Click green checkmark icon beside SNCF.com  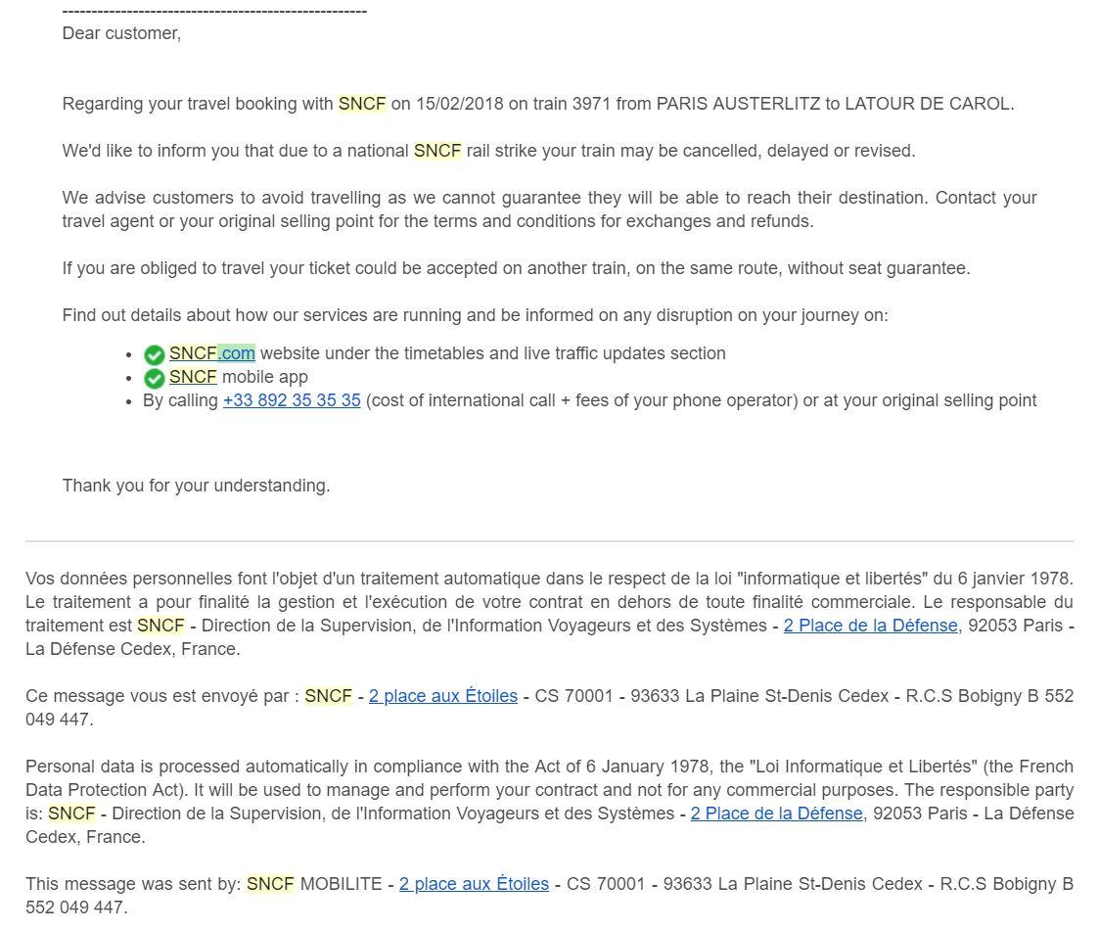[155, 355]
